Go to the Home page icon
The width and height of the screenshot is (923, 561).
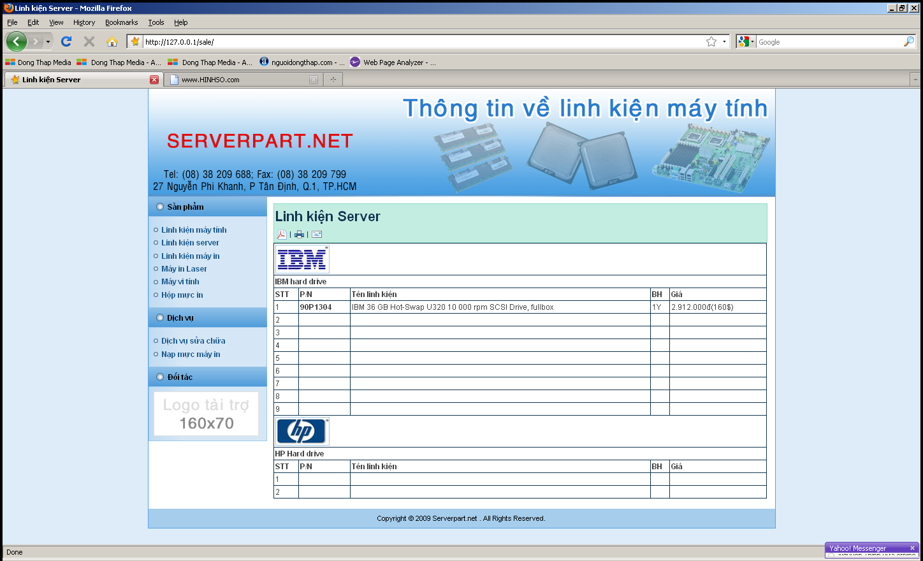pos(112,41)
